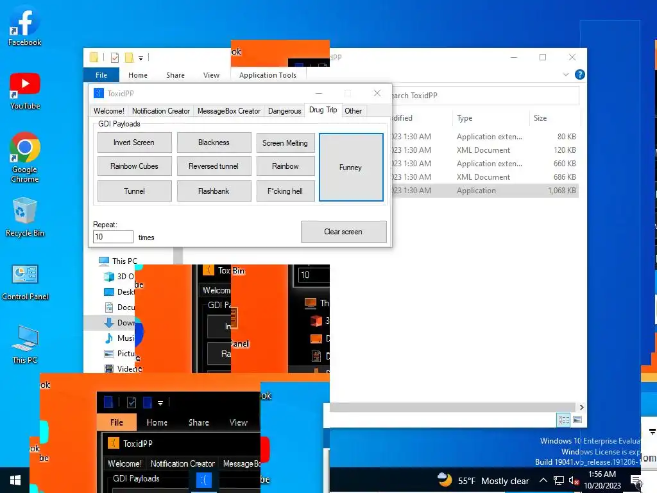Select the This PC desktop icon
Viewport: 657px width, 493px height.
25,345
